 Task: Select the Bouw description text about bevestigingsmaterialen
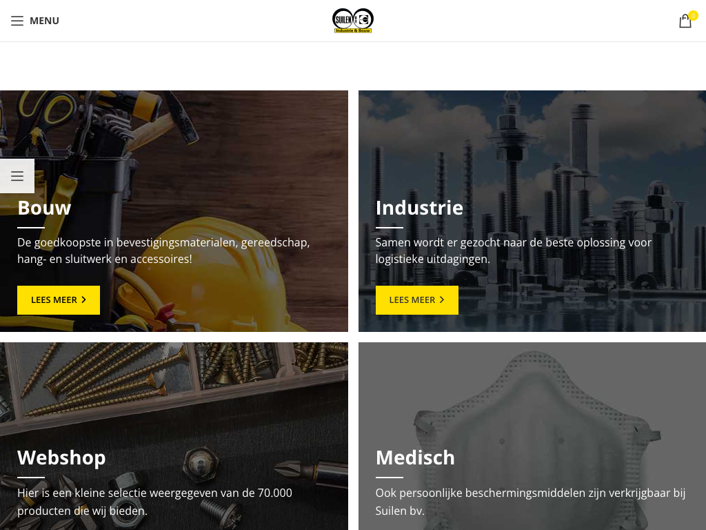pyautogui.click(x=163, y=251)
